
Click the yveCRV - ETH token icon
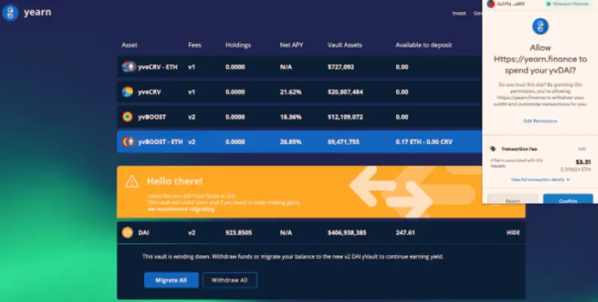coord(128,67)
